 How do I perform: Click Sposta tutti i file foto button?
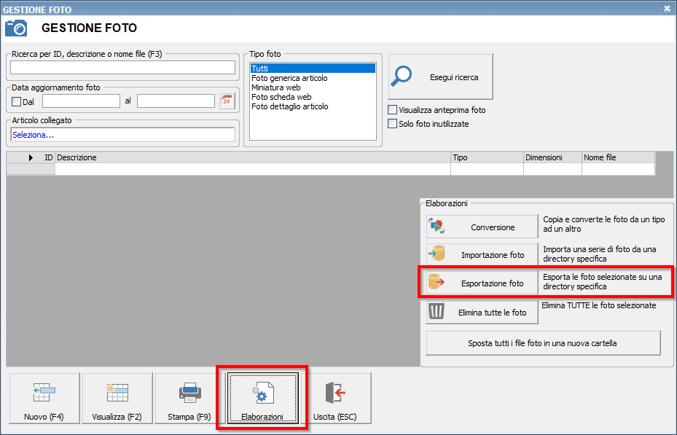pos(543,343)
